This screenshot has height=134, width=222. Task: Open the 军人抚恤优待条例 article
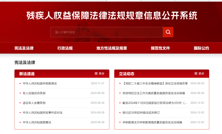[x=34, y=93]
